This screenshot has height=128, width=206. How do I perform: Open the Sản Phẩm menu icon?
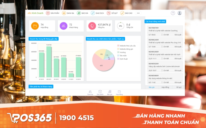(x=48, y=13)
